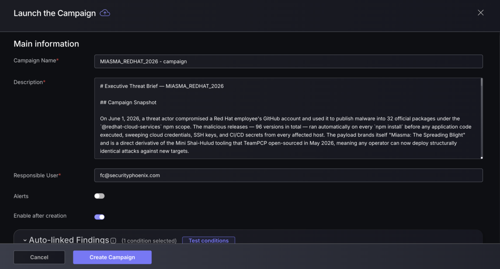Click the Responsible User label

click(37, 175)
